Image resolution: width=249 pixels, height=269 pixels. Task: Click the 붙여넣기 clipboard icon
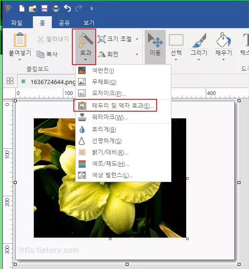20,40
